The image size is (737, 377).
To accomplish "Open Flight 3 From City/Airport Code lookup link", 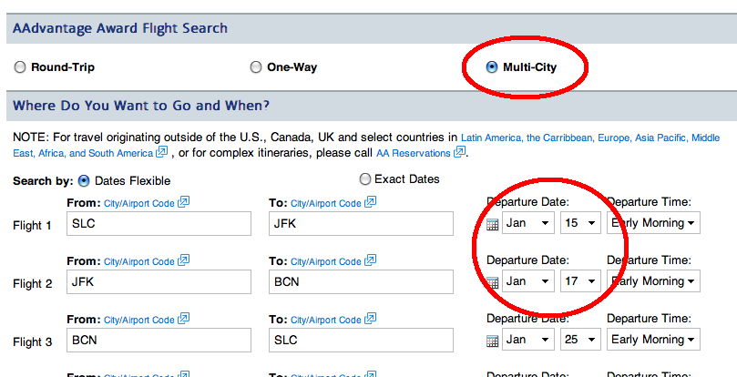I will [x=139, y=321].
